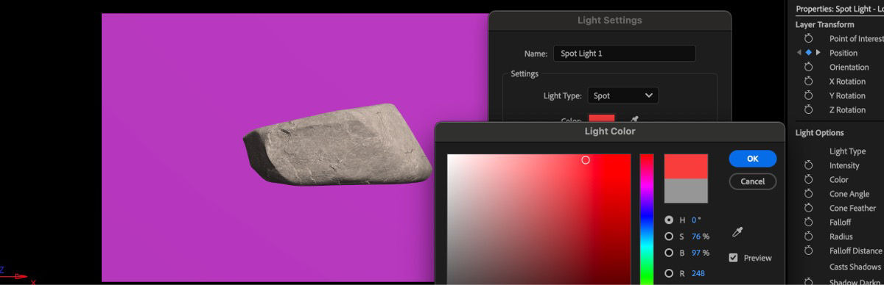The width and height of the screenshot is (884, 285).
Task: Click the vertical rainbow hue slider
Action: 646,219
